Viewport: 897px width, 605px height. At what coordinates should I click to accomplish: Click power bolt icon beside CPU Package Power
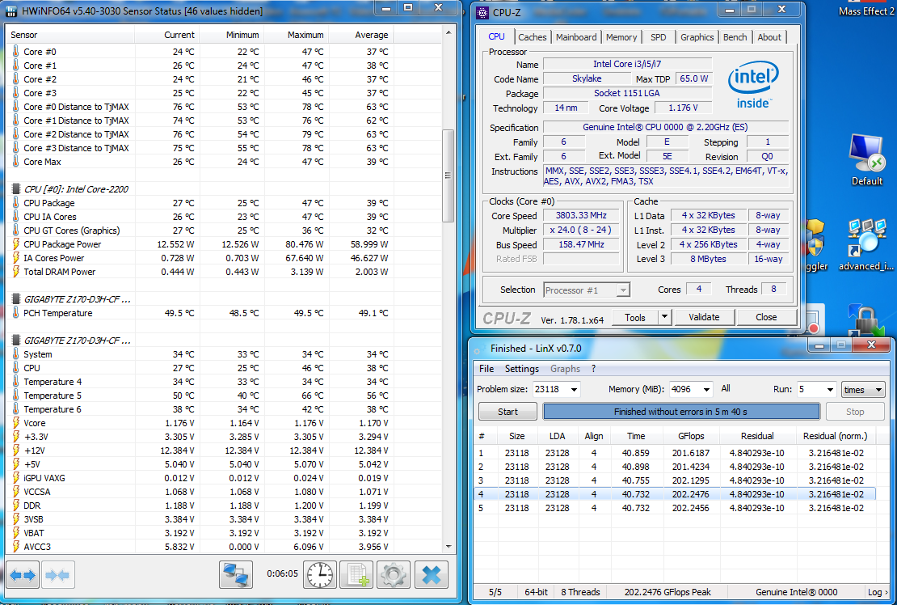tap(16, 243)
